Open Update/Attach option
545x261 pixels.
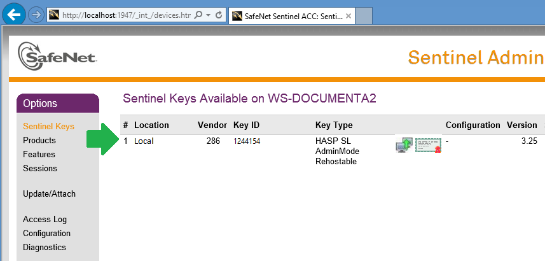tap(49, 194)
